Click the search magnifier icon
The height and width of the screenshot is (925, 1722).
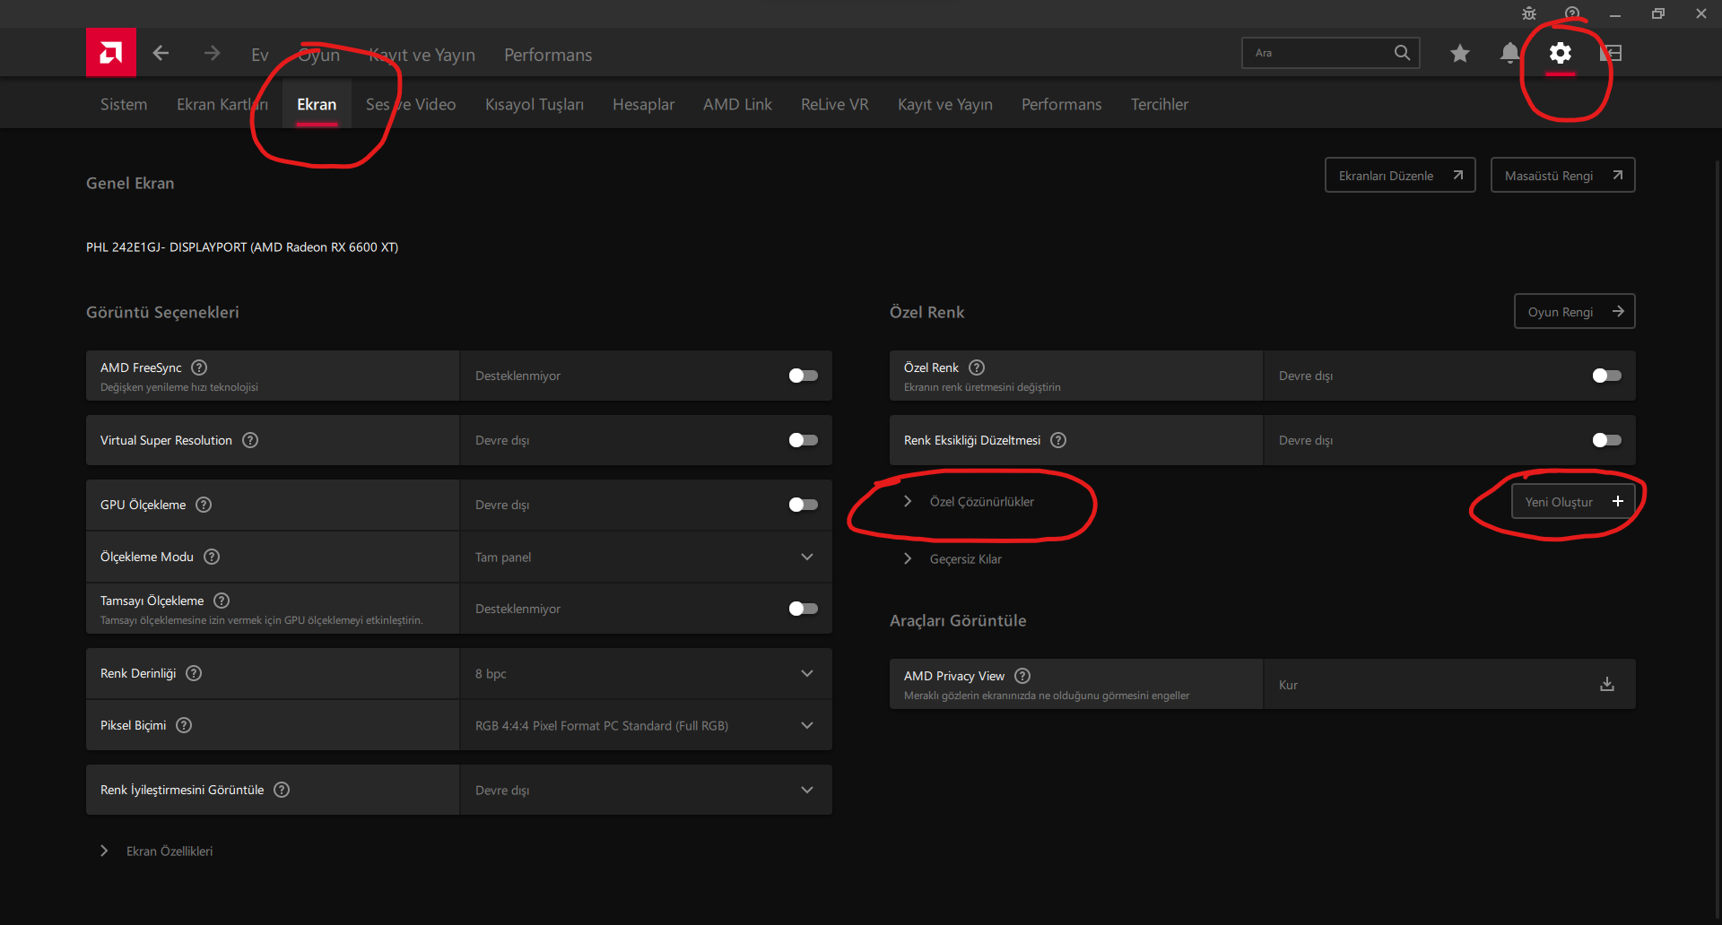[x=1402, y=53]
